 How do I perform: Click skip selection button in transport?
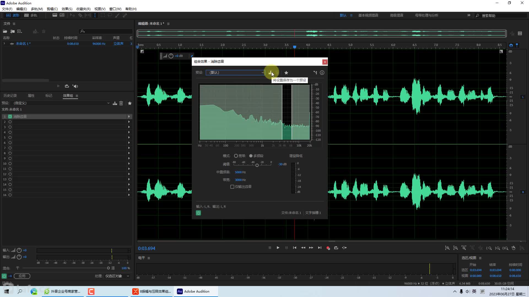tap(344, 248)
